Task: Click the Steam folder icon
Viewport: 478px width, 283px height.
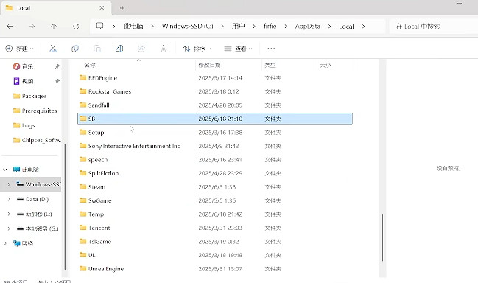Action: (x=82, y=186)
